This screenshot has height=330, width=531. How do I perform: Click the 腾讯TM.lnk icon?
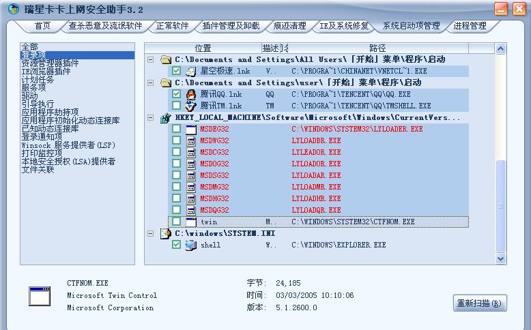[191, 106]
